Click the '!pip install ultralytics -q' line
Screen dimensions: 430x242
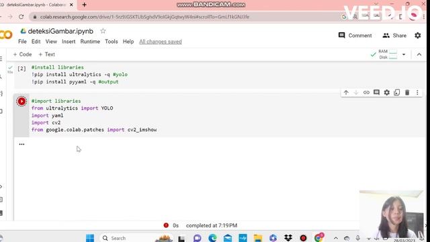click(x=79, y=75)
